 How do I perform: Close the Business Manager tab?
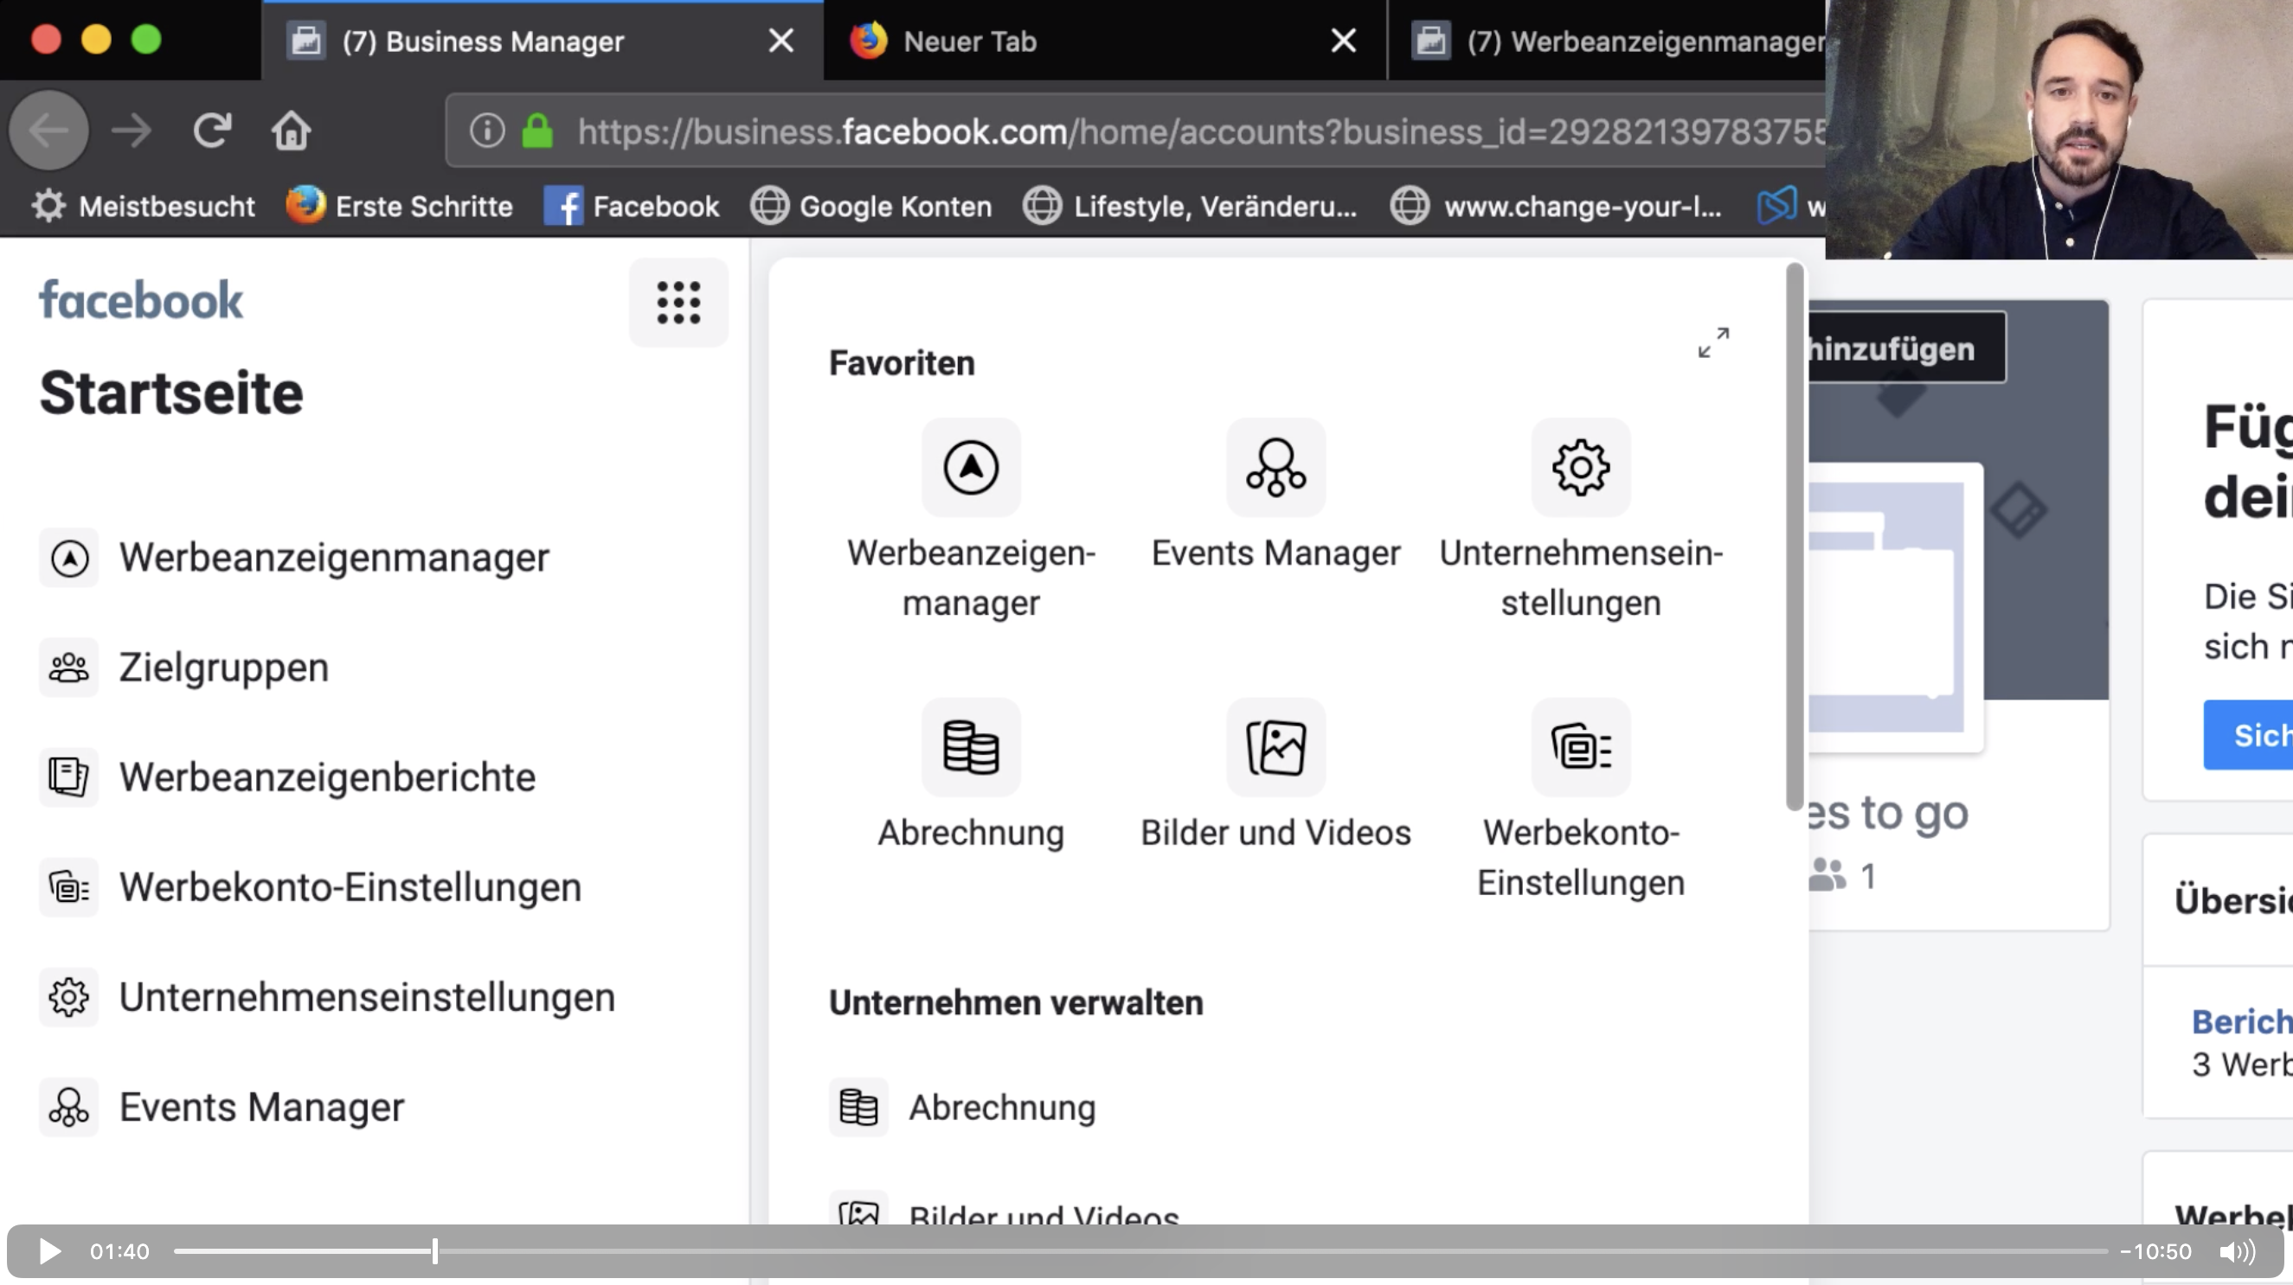pyautogui.click(x=780, y=40)
